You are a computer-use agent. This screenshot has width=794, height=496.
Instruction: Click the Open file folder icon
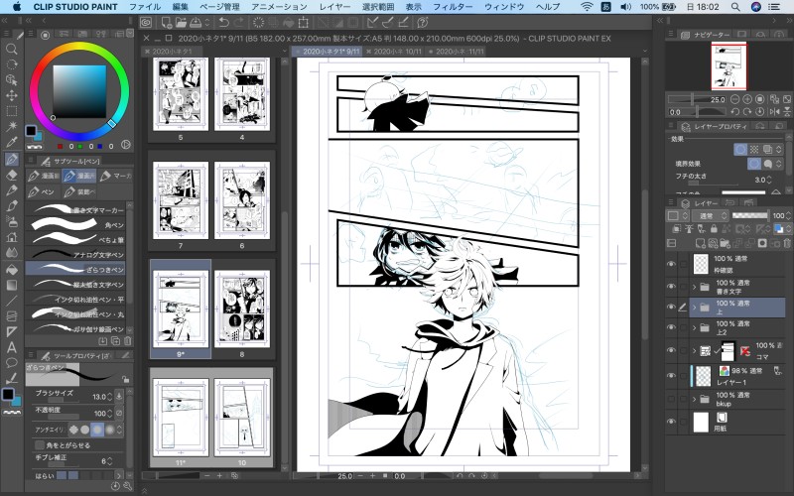tap(181, 22)
